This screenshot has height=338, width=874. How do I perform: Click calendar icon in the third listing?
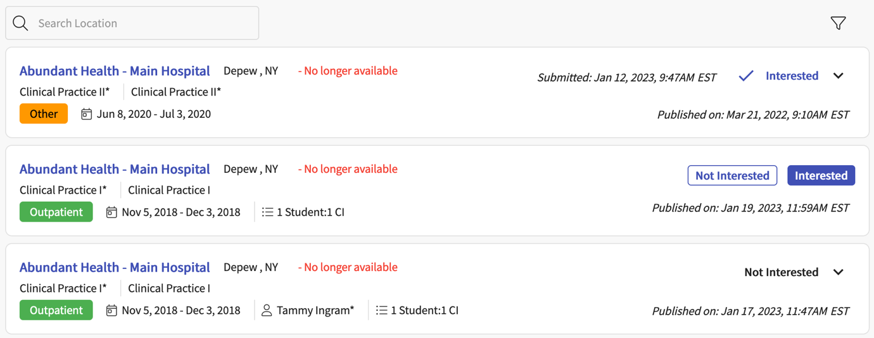pyautogui.click(x=111, y=310)
